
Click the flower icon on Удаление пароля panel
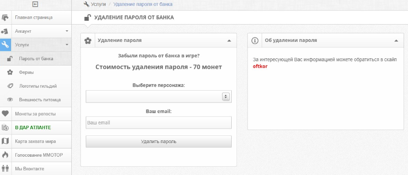pos(88,40)
